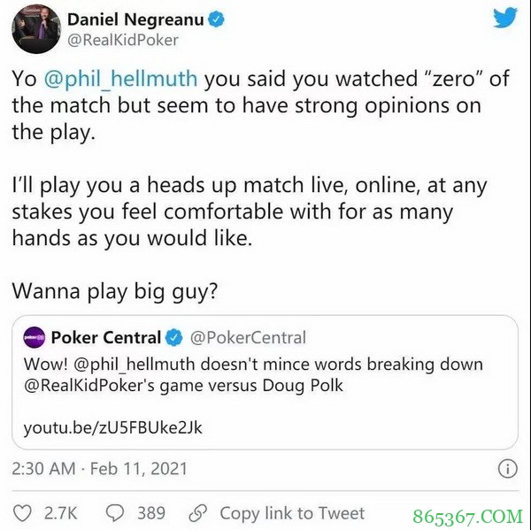Click the 389 replies count
Viewport: 531px width, 530px height.
(151, 513)
